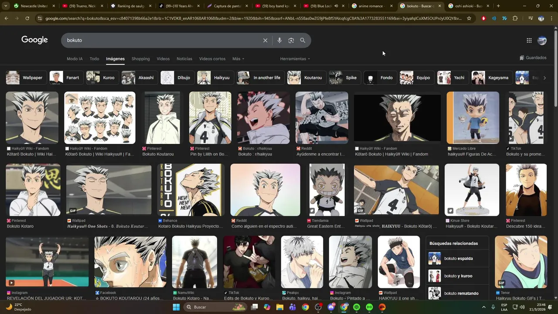The height and width of the screenshot is (314, 558).
Task: Filter images by the Kuroo chip
Action: 102,78
